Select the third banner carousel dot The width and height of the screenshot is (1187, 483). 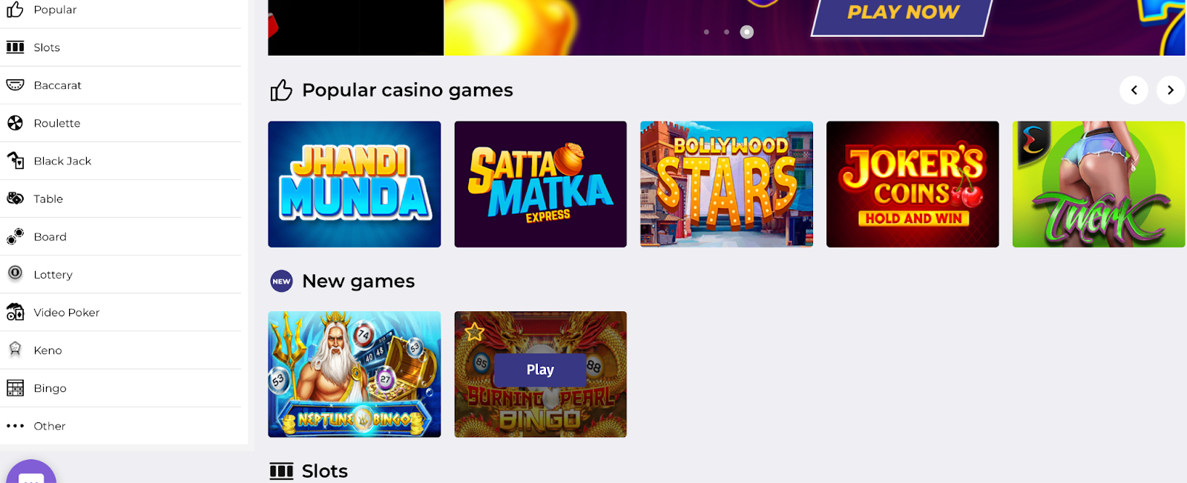[x=747, y=32]
